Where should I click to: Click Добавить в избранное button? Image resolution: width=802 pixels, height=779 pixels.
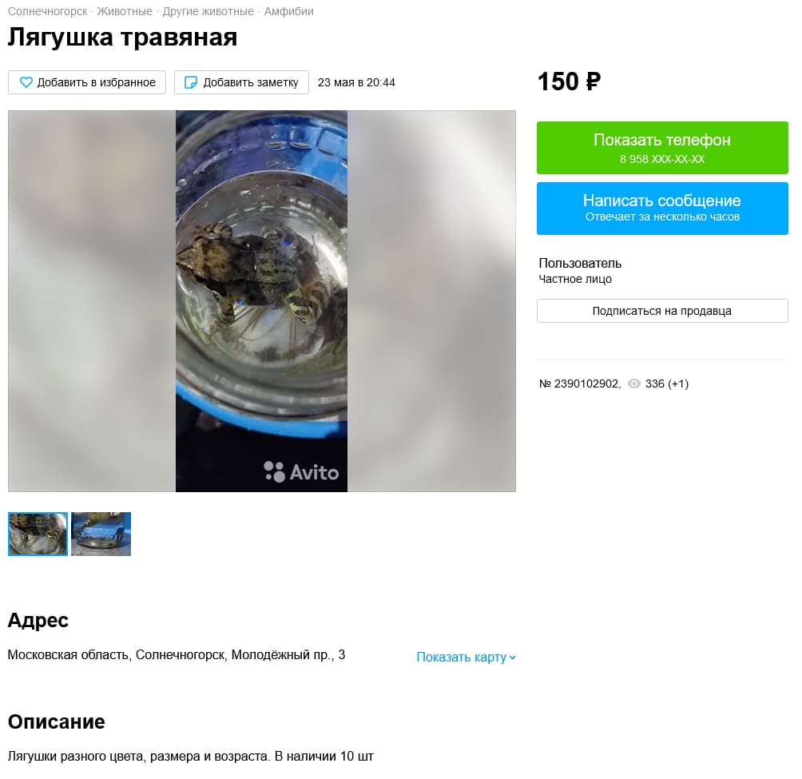coord(87,82)
